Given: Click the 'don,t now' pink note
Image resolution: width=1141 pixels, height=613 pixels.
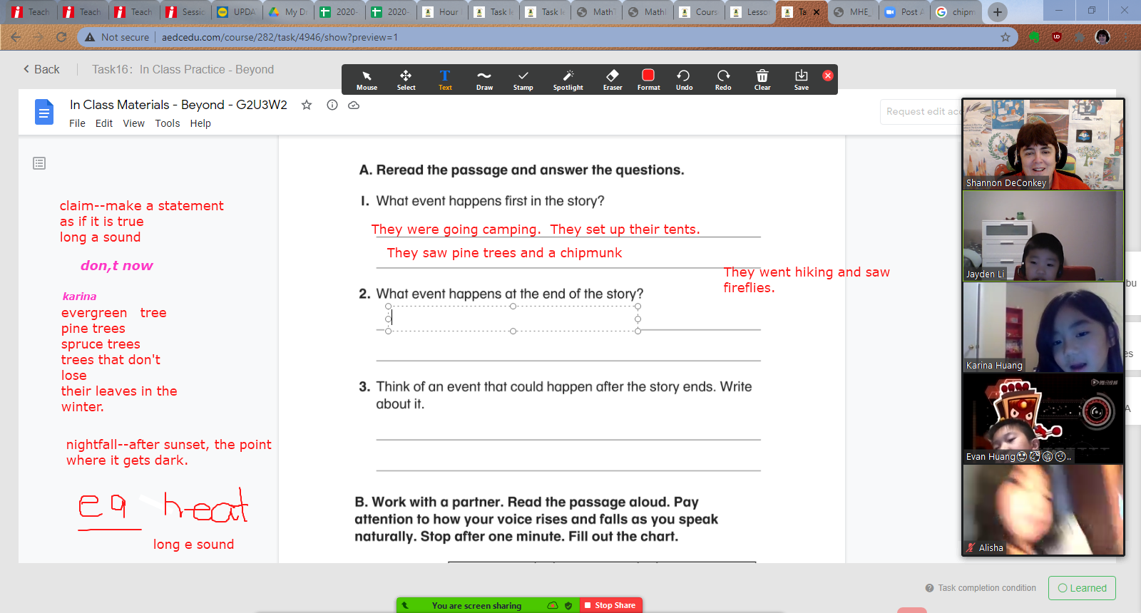Looking at the screenshot, I should point(117,266).
